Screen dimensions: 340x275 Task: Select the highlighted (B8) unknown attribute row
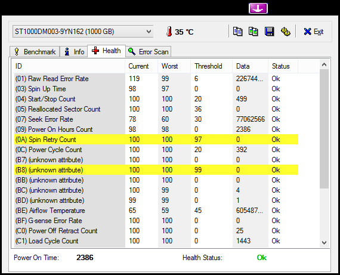point(156,170)
